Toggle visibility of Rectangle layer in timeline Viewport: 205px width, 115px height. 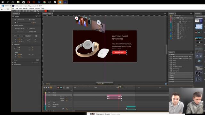pyautogui.click(x=49, y=104)
